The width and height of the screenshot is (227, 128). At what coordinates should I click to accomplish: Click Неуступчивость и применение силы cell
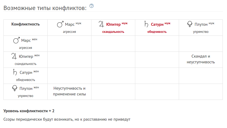click(69, 91)
